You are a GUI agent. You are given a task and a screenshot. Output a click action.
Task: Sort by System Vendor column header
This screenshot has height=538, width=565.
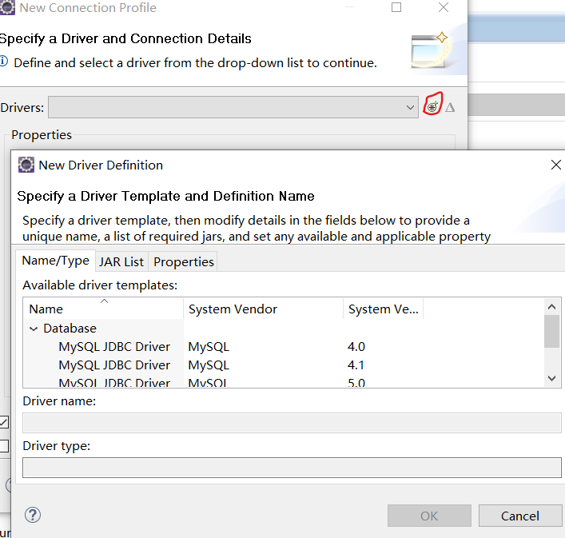(x=264, y=309)
